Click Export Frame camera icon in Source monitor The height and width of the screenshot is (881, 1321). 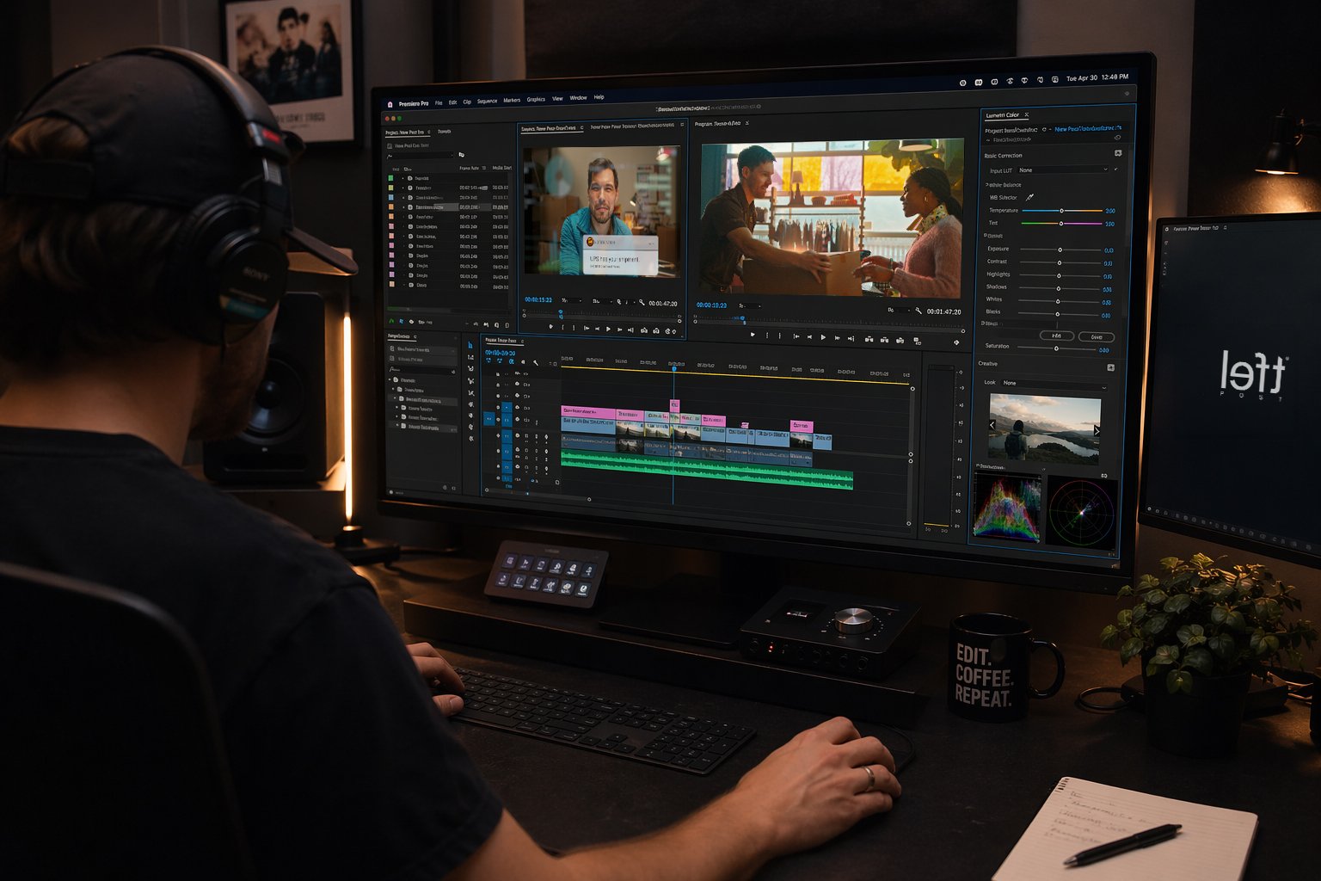coord(667,330)
